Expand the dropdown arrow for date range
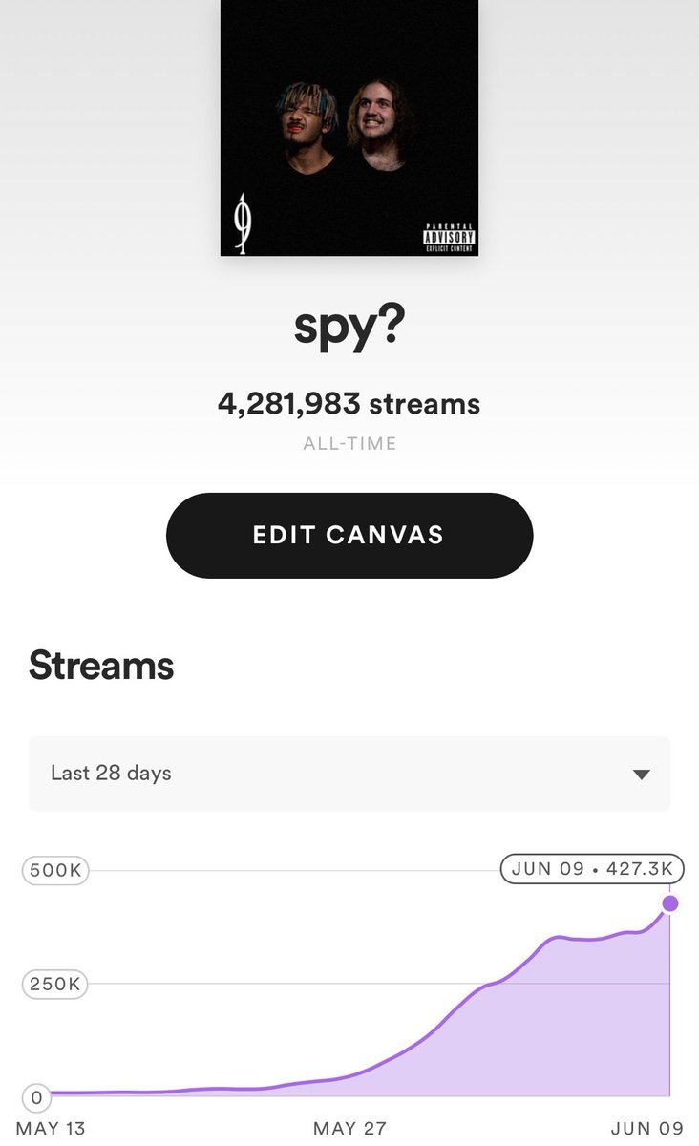Image resolution: width=699 pixels, height=1146 pixels. (642, 775)
